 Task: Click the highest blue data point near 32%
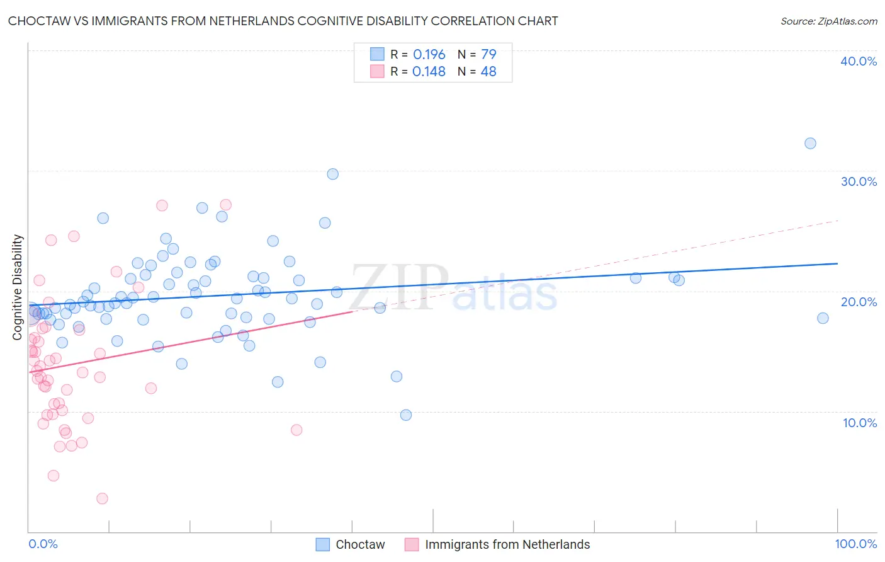click(x=810, y=143)
